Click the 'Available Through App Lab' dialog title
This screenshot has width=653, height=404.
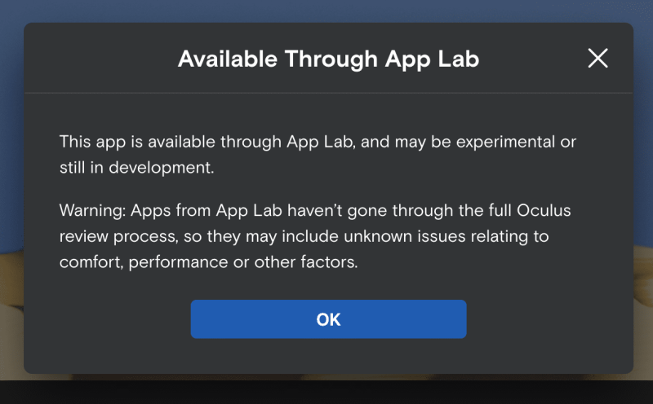tap(329, 59)
